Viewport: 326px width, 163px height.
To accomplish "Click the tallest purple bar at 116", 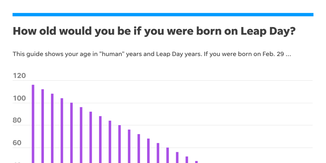I will pos(33,124).
